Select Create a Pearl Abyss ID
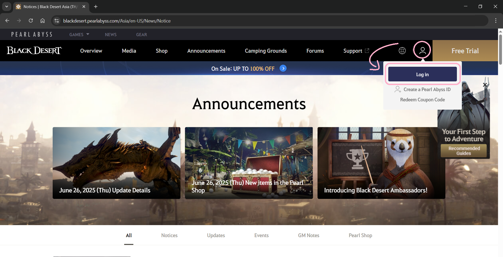 (423, 90)
